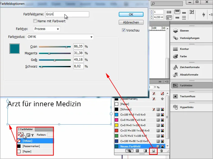The width and height of the screenshot is (213, 159).
Task: Click the formatting affects text T icon
Action: coord(32,135)
